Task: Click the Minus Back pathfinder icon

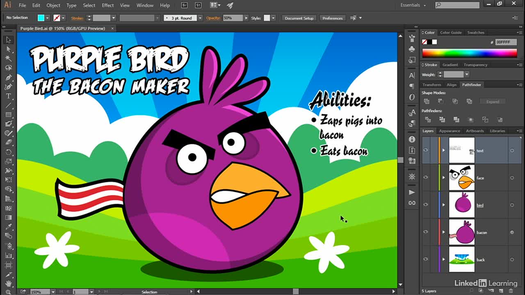Action: tap(500, 120)
